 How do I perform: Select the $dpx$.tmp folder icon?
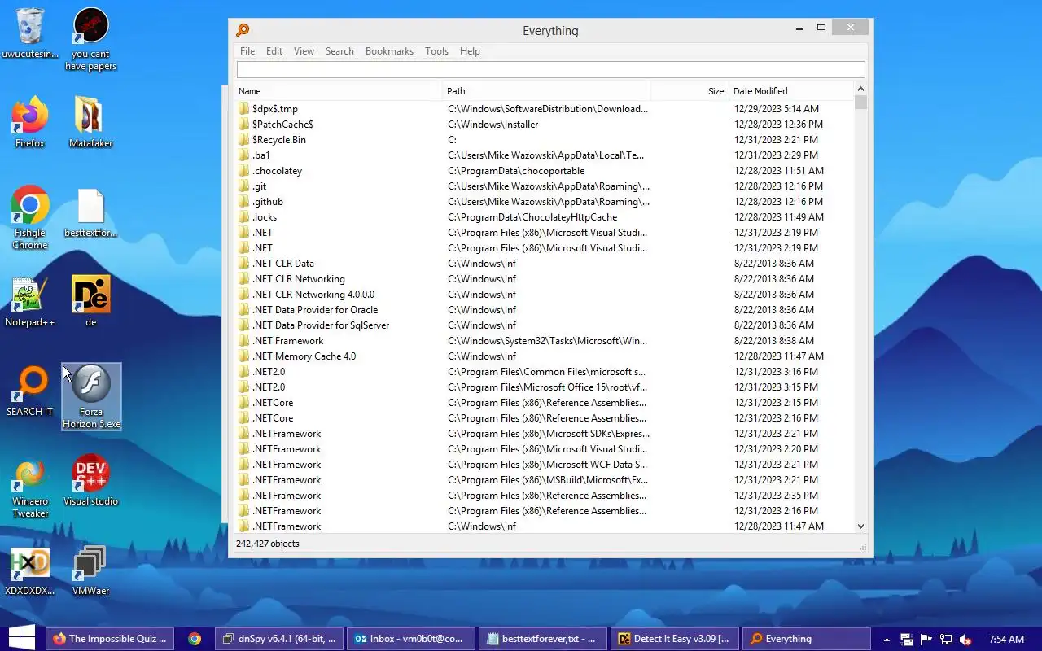click(243, 108)
